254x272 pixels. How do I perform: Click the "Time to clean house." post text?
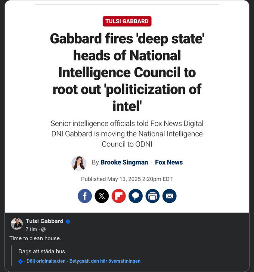point(35,238)
